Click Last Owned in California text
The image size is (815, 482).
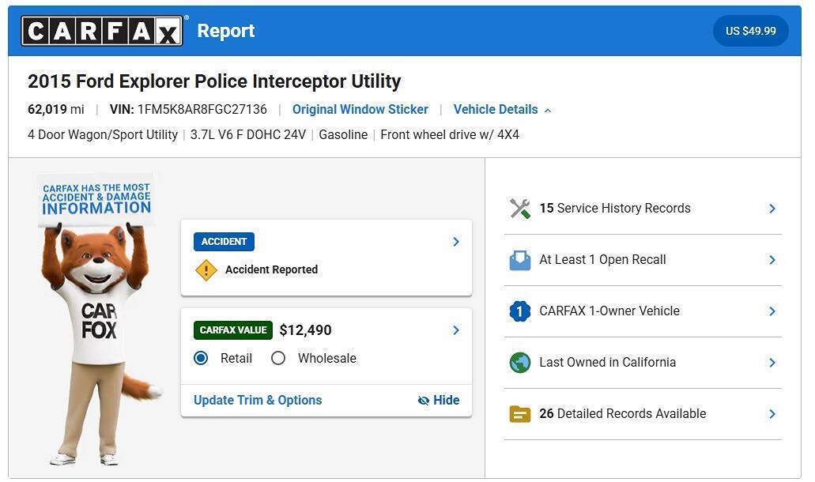click(x=608, y=363)
